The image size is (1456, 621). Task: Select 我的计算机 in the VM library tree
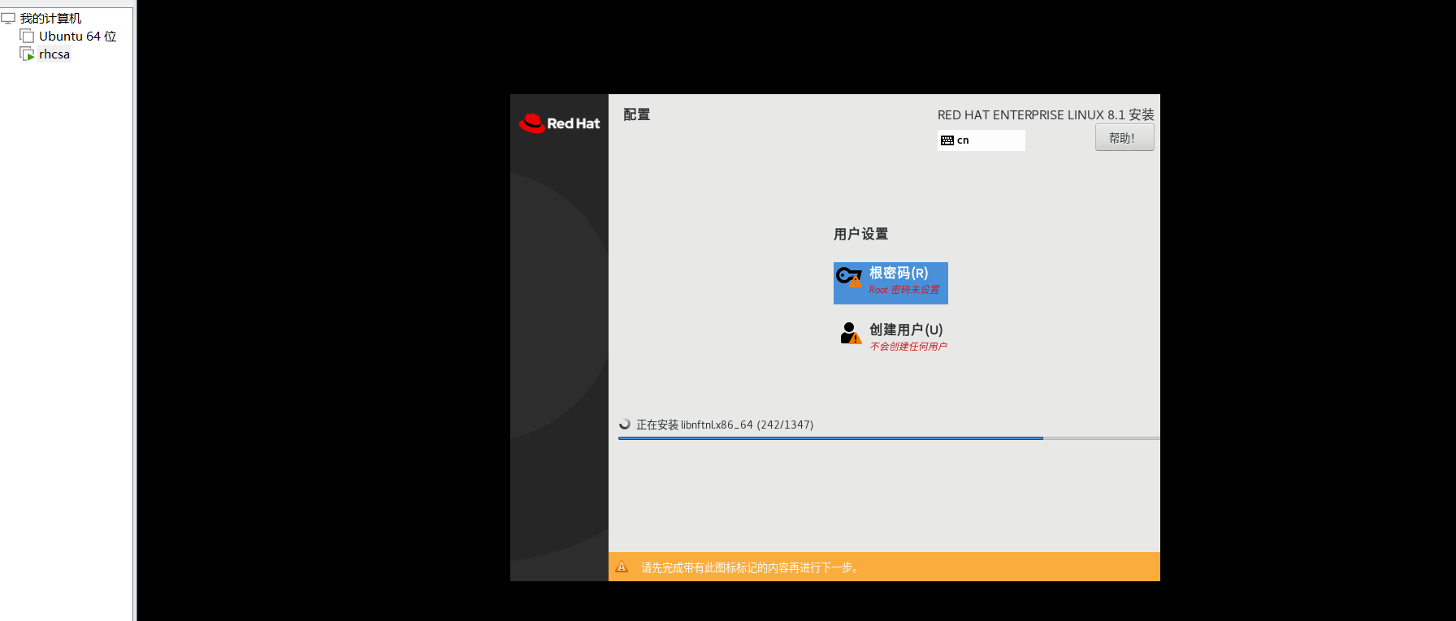[50, 18]
